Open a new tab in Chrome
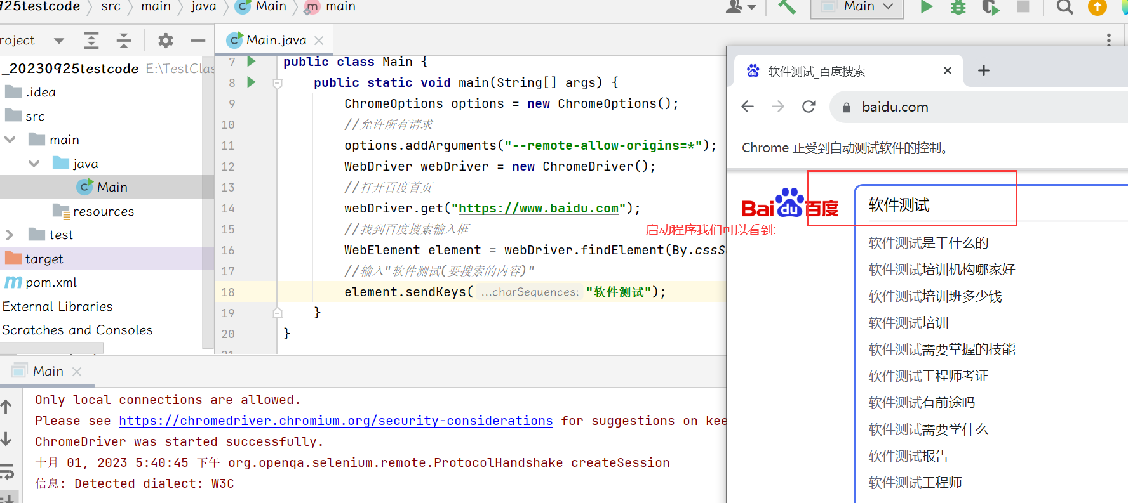The width and height of the screenshot is (1128, 503). 984,70
